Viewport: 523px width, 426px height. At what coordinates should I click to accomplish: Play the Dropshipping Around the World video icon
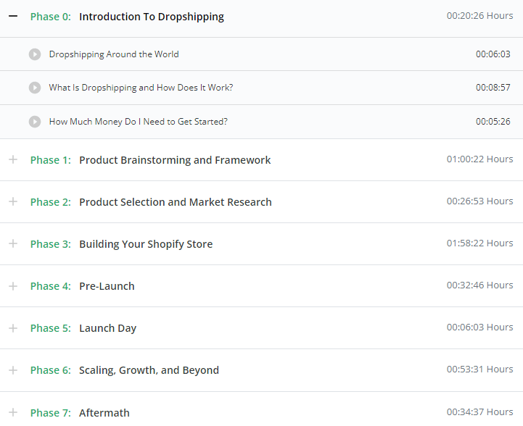35,54
